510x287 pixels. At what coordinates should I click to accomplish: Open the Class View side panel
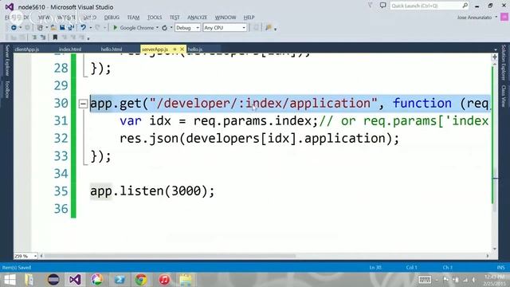504,96
